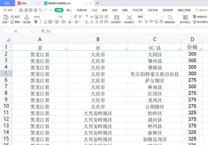Apply thousands separator format
This screenshot has height=145, width=208.
click(x=151, y=22)
